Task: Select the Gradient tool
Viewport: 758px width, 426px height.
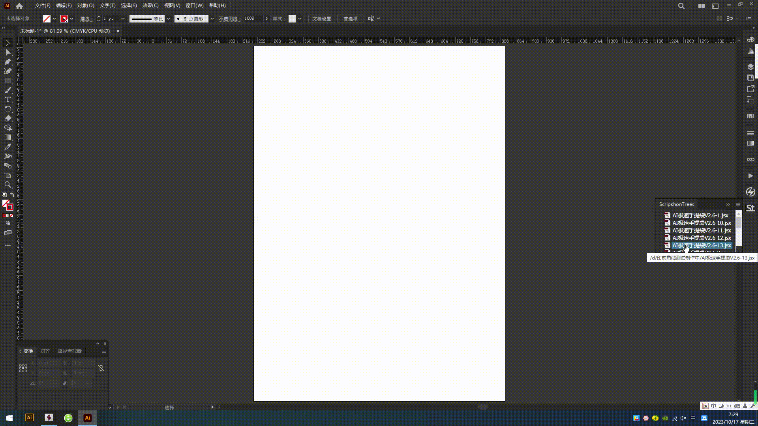Action: pyautogui.click(x=8, y=137)
